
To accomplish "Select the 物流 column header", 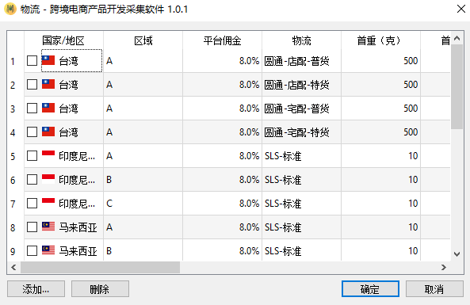I will [x=301, y=40].
